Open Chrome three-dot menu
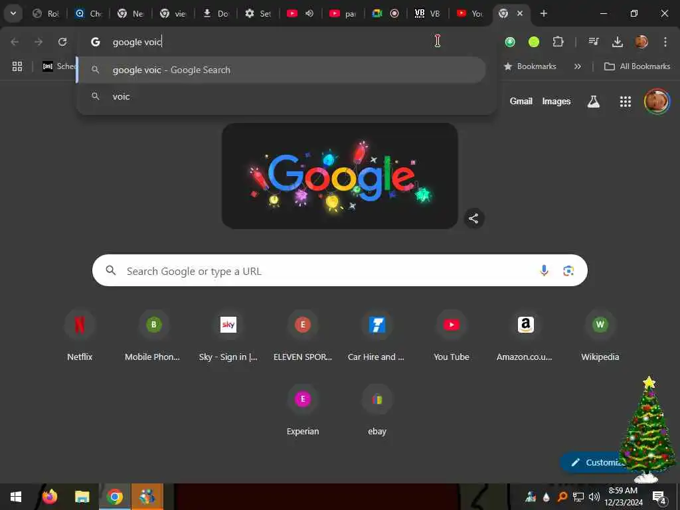Viewport: 680px width, 510px height. (665, 42)
